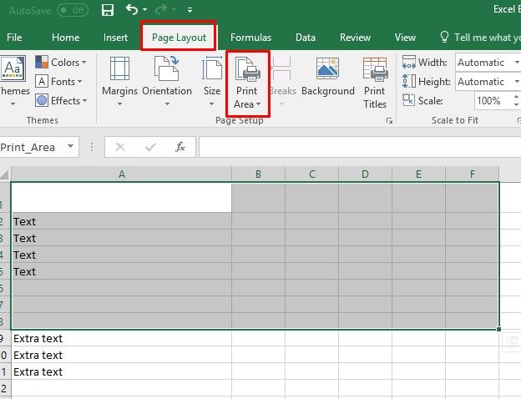Click the Undo arrow icon
Screen dimensions: 521x399
[132, 10]
